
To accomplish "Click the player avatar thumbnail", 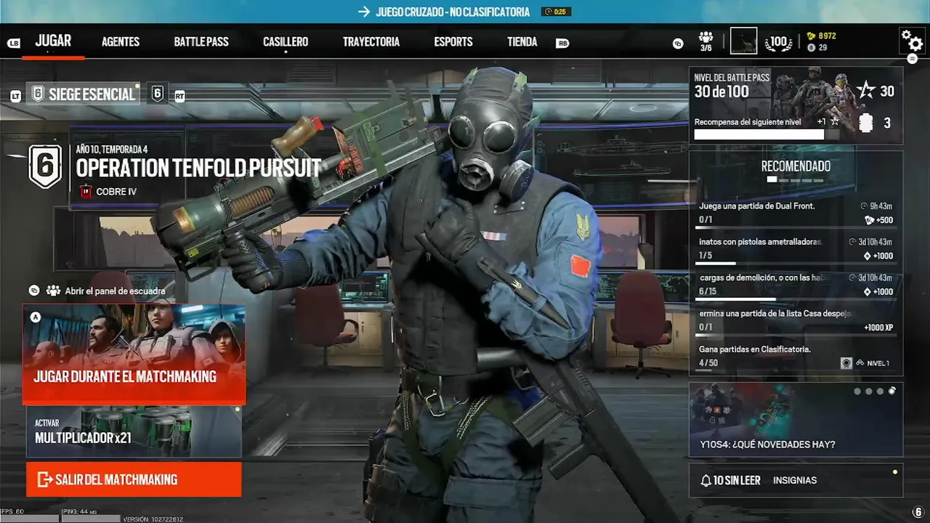I will click(x=743, y=41).
